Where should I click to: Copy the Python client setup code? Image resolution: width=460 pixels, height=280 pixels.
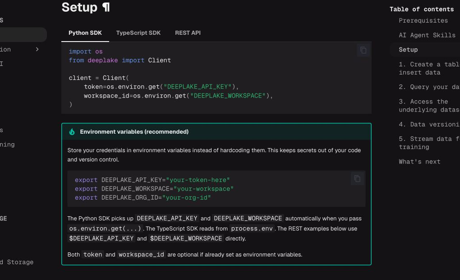(x=363, y=51)
